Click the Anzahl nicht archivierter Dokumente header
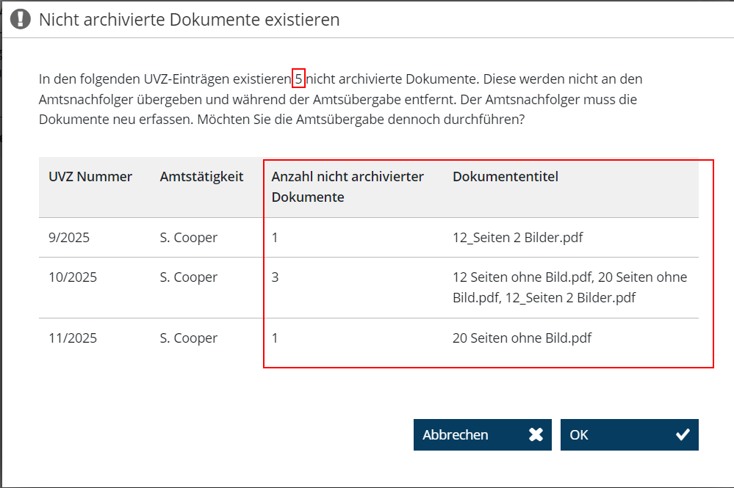This screenshot has height=488, width=734. (348, 186)
